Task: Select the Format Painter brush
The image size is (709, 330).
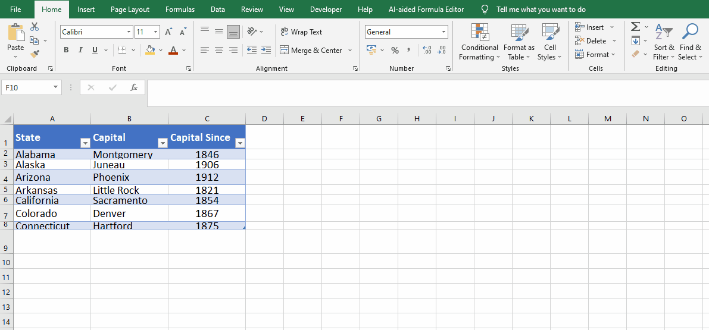Action: pyautogui.click(x=35, y=54)
